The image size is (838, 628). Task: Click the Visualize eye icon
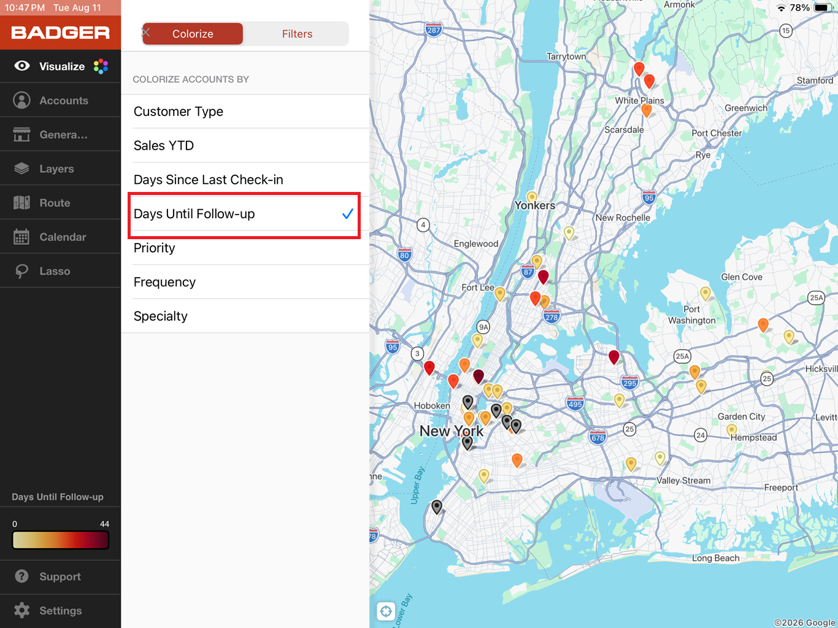(x=22, y=66)
